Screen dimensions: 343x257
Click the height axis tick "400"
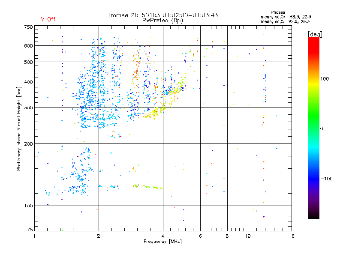click(28, 82)
